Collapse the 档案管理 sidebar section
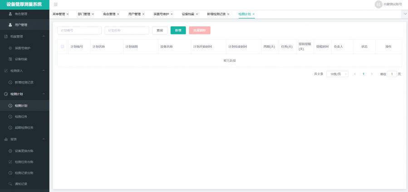Viewport: 408px width, 192px height. click(44, 36)
